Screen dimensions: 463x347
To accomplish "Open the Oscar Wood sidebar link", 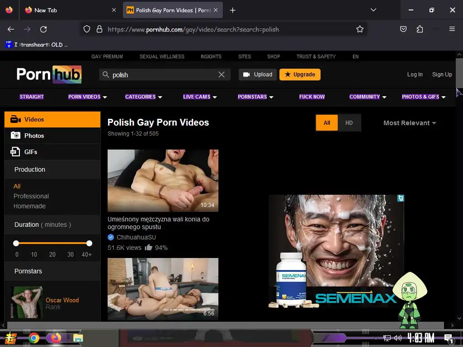I will point(62,300).
